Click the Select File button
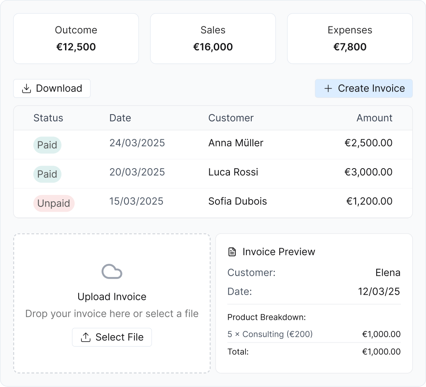 click(112, 337)
